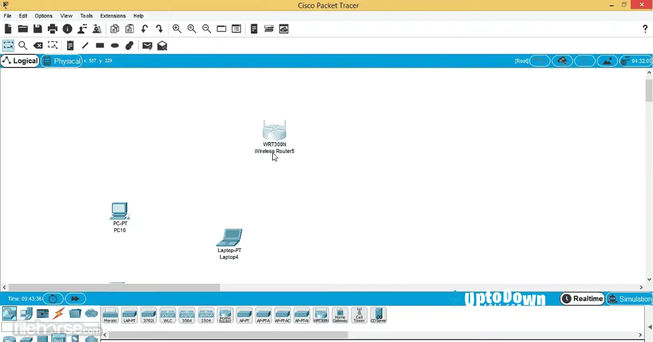Select the Delete tool on the toolbar
The width and height of the screenshot is (653, 342).
click(38, 46)
